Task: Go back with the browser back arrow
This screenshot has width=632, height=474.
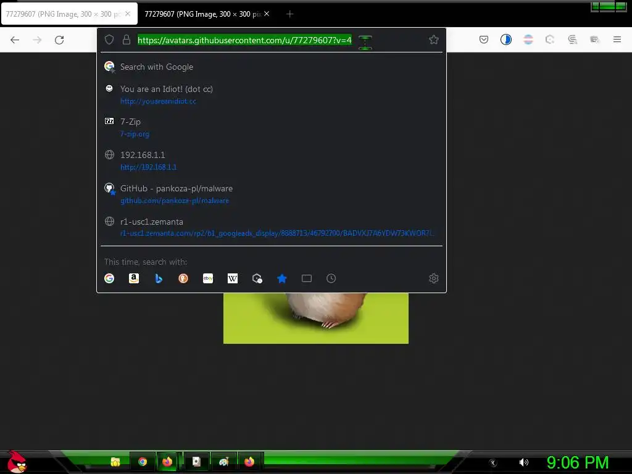Action: point(15,40)
